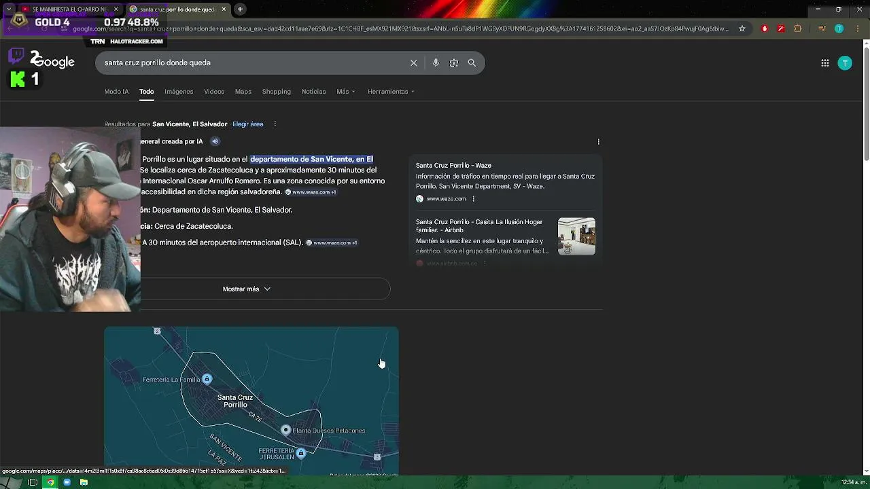
Task: Open the tab search dropdown arrow
Action: coord(8,10)
